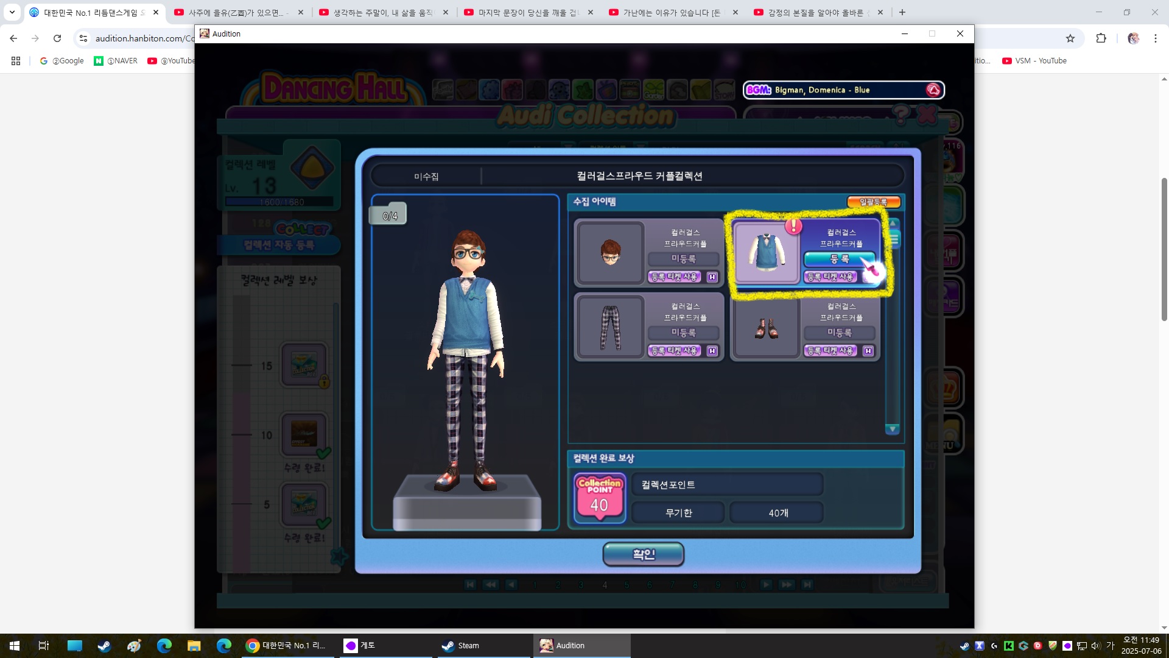Open Chrome tab search dropdown arrow
The image size is (1169, 658).
click(12, 12)
